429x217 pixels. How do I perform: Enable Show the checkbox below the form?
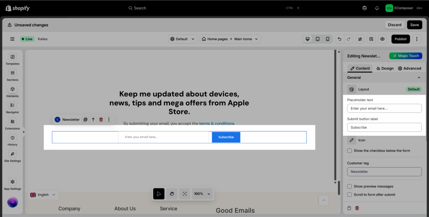(x=350, y=150)
